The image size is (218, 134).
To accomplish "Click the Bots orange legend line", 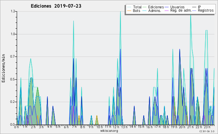I will (129, 11).
